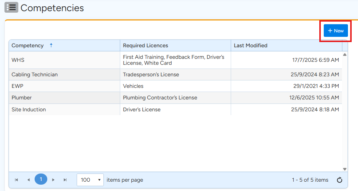Click the Competencies list icon in header
This screenshot has height=191, width=358.
pyautogui.click(x=11, y=7)
